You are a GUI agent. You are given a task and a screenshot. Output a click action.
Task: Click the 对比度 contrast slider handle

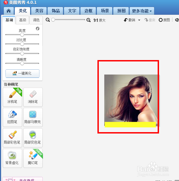tap(22, 44)
